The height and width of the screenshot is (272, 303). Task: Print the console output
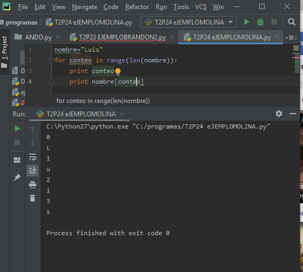click(33, 185)
